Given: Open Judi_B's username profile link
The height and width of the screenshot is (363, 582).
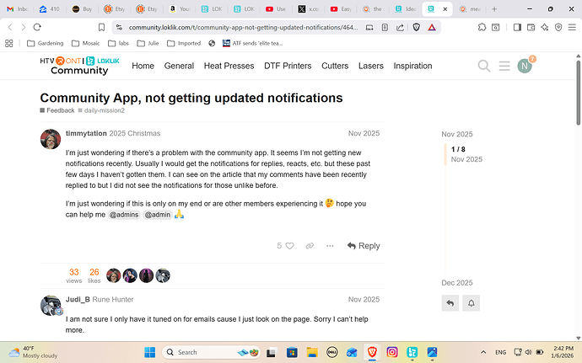Looking at the screenshot, I should pyautogui.click(x=78, y=300).
